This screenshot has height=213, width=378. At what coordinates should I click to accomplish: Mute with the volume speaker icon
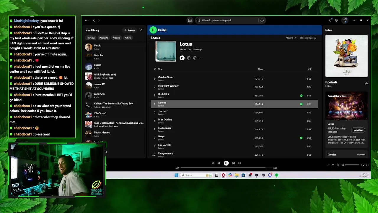coord(343,165)
